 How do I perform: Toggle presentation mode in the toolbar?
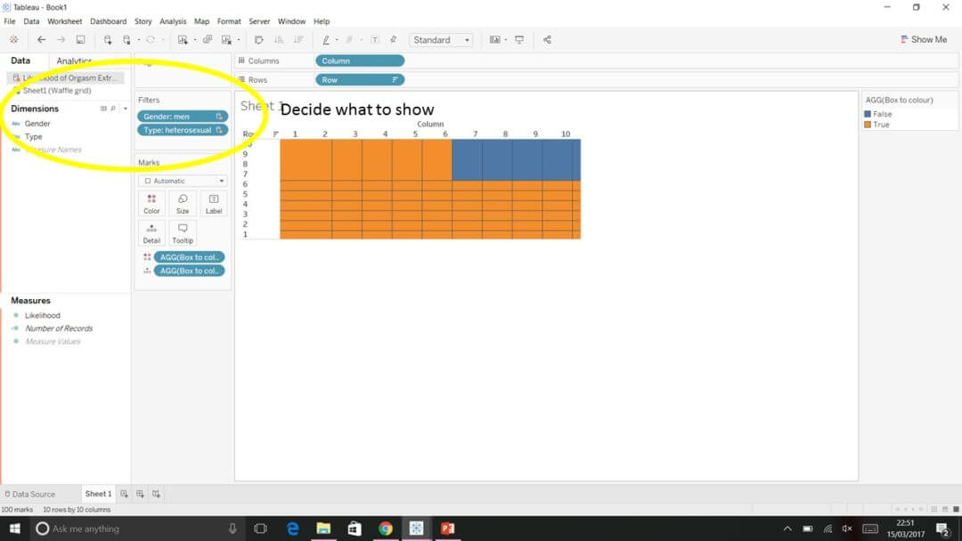(519, 39)
